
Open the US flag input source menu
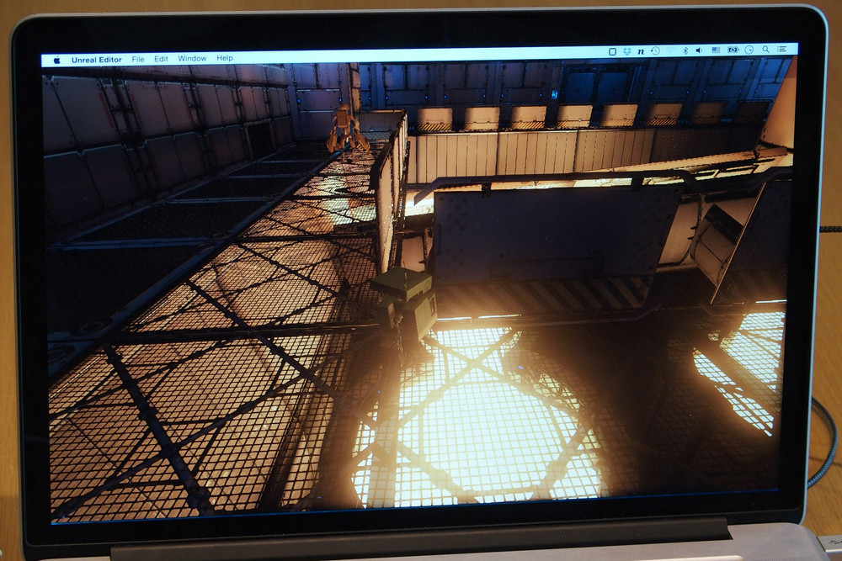[x=716, y=50]
